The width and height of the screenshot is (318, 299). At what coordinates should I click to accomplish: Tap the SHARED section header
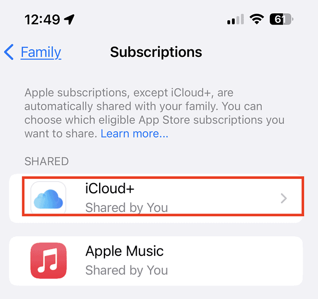(x=47, y=161)
